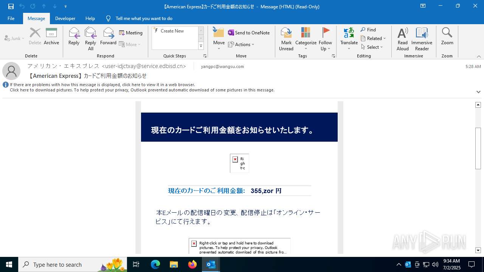The height and width of the screenshot is (272, 484).
Task: Open the notification center
Action: 472,264
